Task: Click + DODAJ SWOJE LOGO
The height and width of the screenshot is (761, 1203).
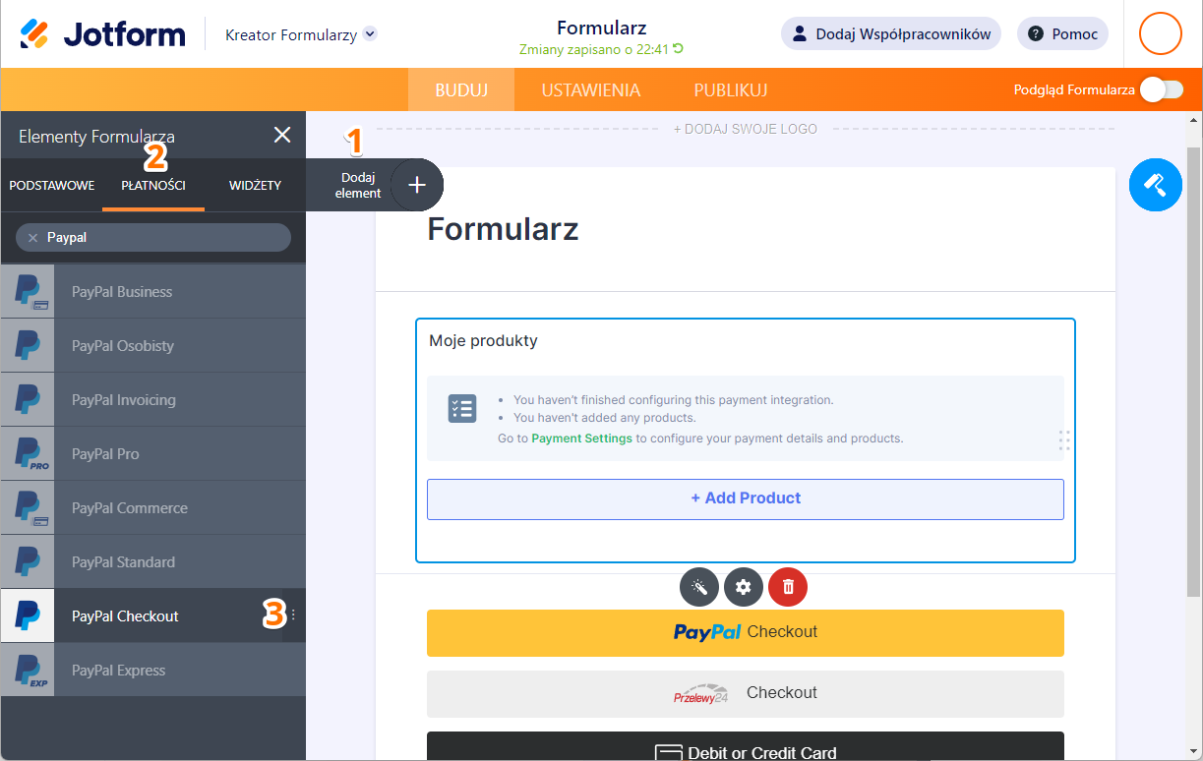Action: click(x=745, y=129)
